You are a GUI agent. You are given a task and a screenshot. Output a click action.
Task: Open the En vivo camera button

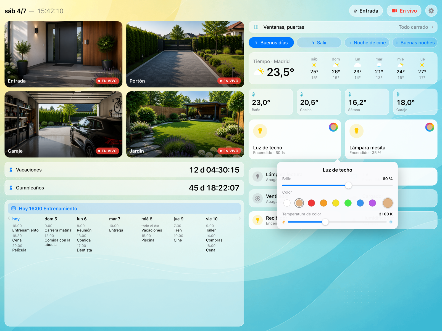(x=404, y=11)
